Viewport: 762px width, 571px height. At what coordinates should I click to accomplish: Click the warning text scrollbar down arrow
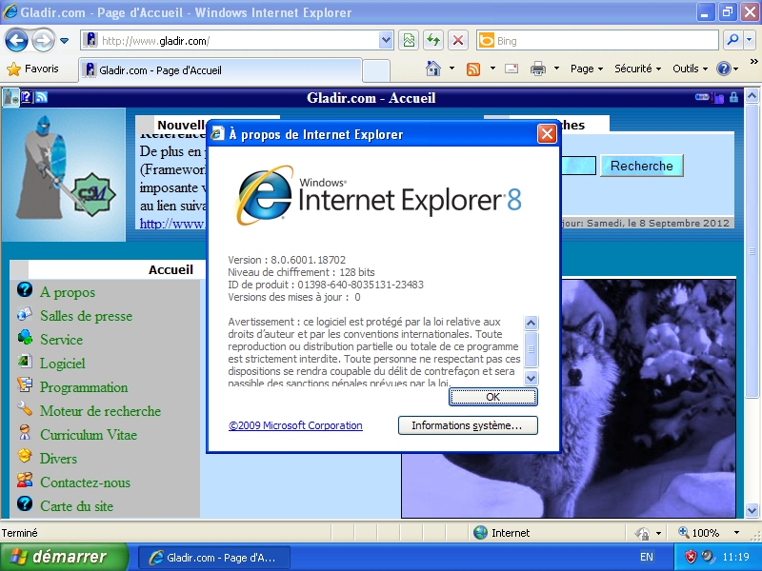pos(531,379)
